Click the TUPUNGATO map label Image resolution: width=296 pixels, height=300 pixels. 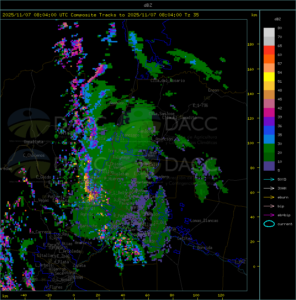(58, 248)
